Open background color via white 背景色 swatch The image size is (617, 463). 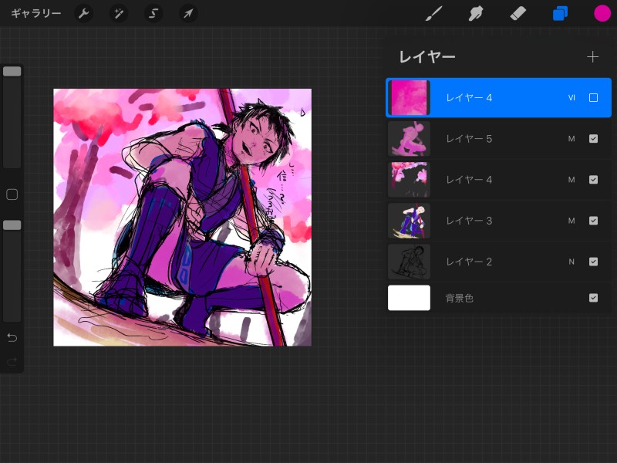tap(409, 298)
